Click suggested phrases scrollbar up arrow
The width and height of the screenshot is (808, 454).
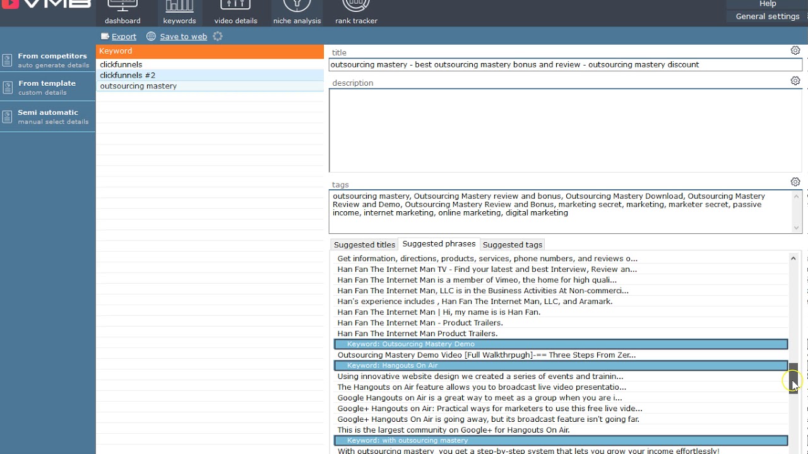click(x=793, y=258)
